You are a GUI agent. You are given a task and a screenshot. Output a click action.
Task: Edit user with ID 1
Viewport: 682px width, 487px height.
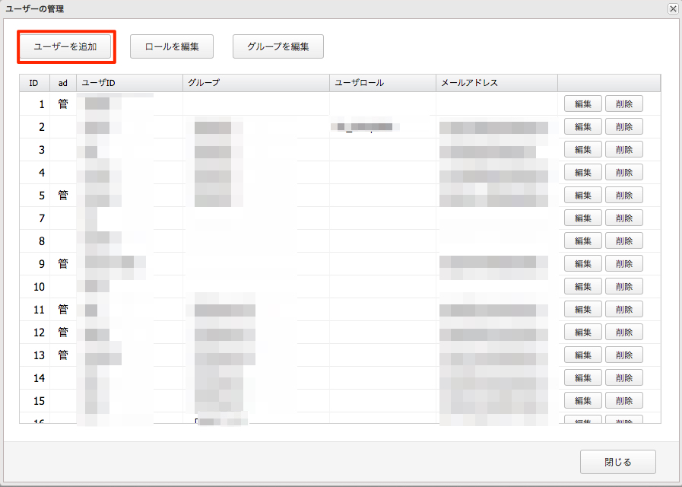tap(583, 104)
